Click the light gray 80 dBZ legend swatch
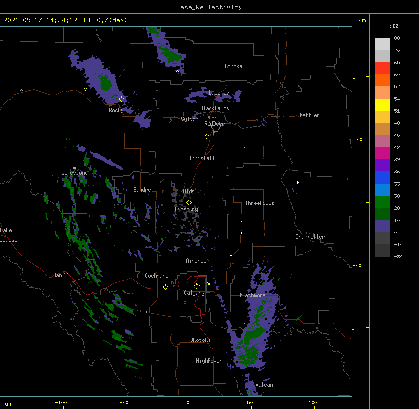This screenshot has height=409, width=419. pos(382,44)
